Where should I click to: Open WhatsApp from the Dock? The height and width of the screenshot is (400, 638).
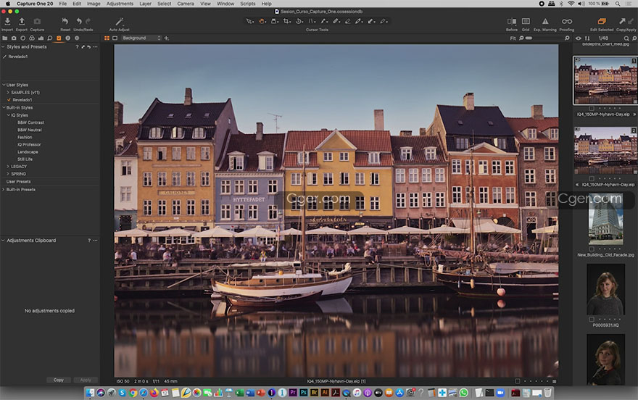tap(463, 393)
